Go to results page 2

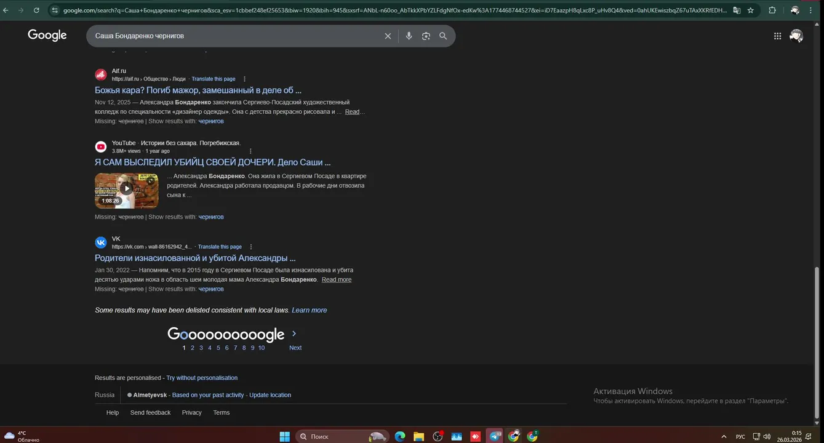[x=193, y=348]
